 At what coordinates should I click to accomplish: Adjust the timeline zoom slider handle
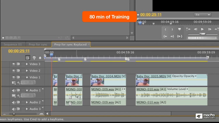14,114
